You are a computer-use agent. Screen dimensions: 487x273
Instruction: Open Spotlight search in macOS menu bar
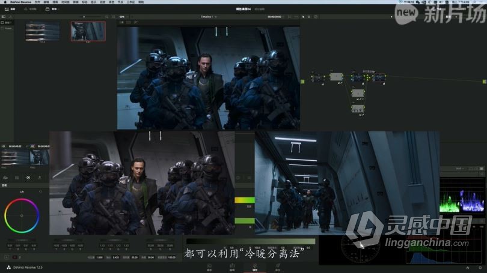(x=474, y=2)
